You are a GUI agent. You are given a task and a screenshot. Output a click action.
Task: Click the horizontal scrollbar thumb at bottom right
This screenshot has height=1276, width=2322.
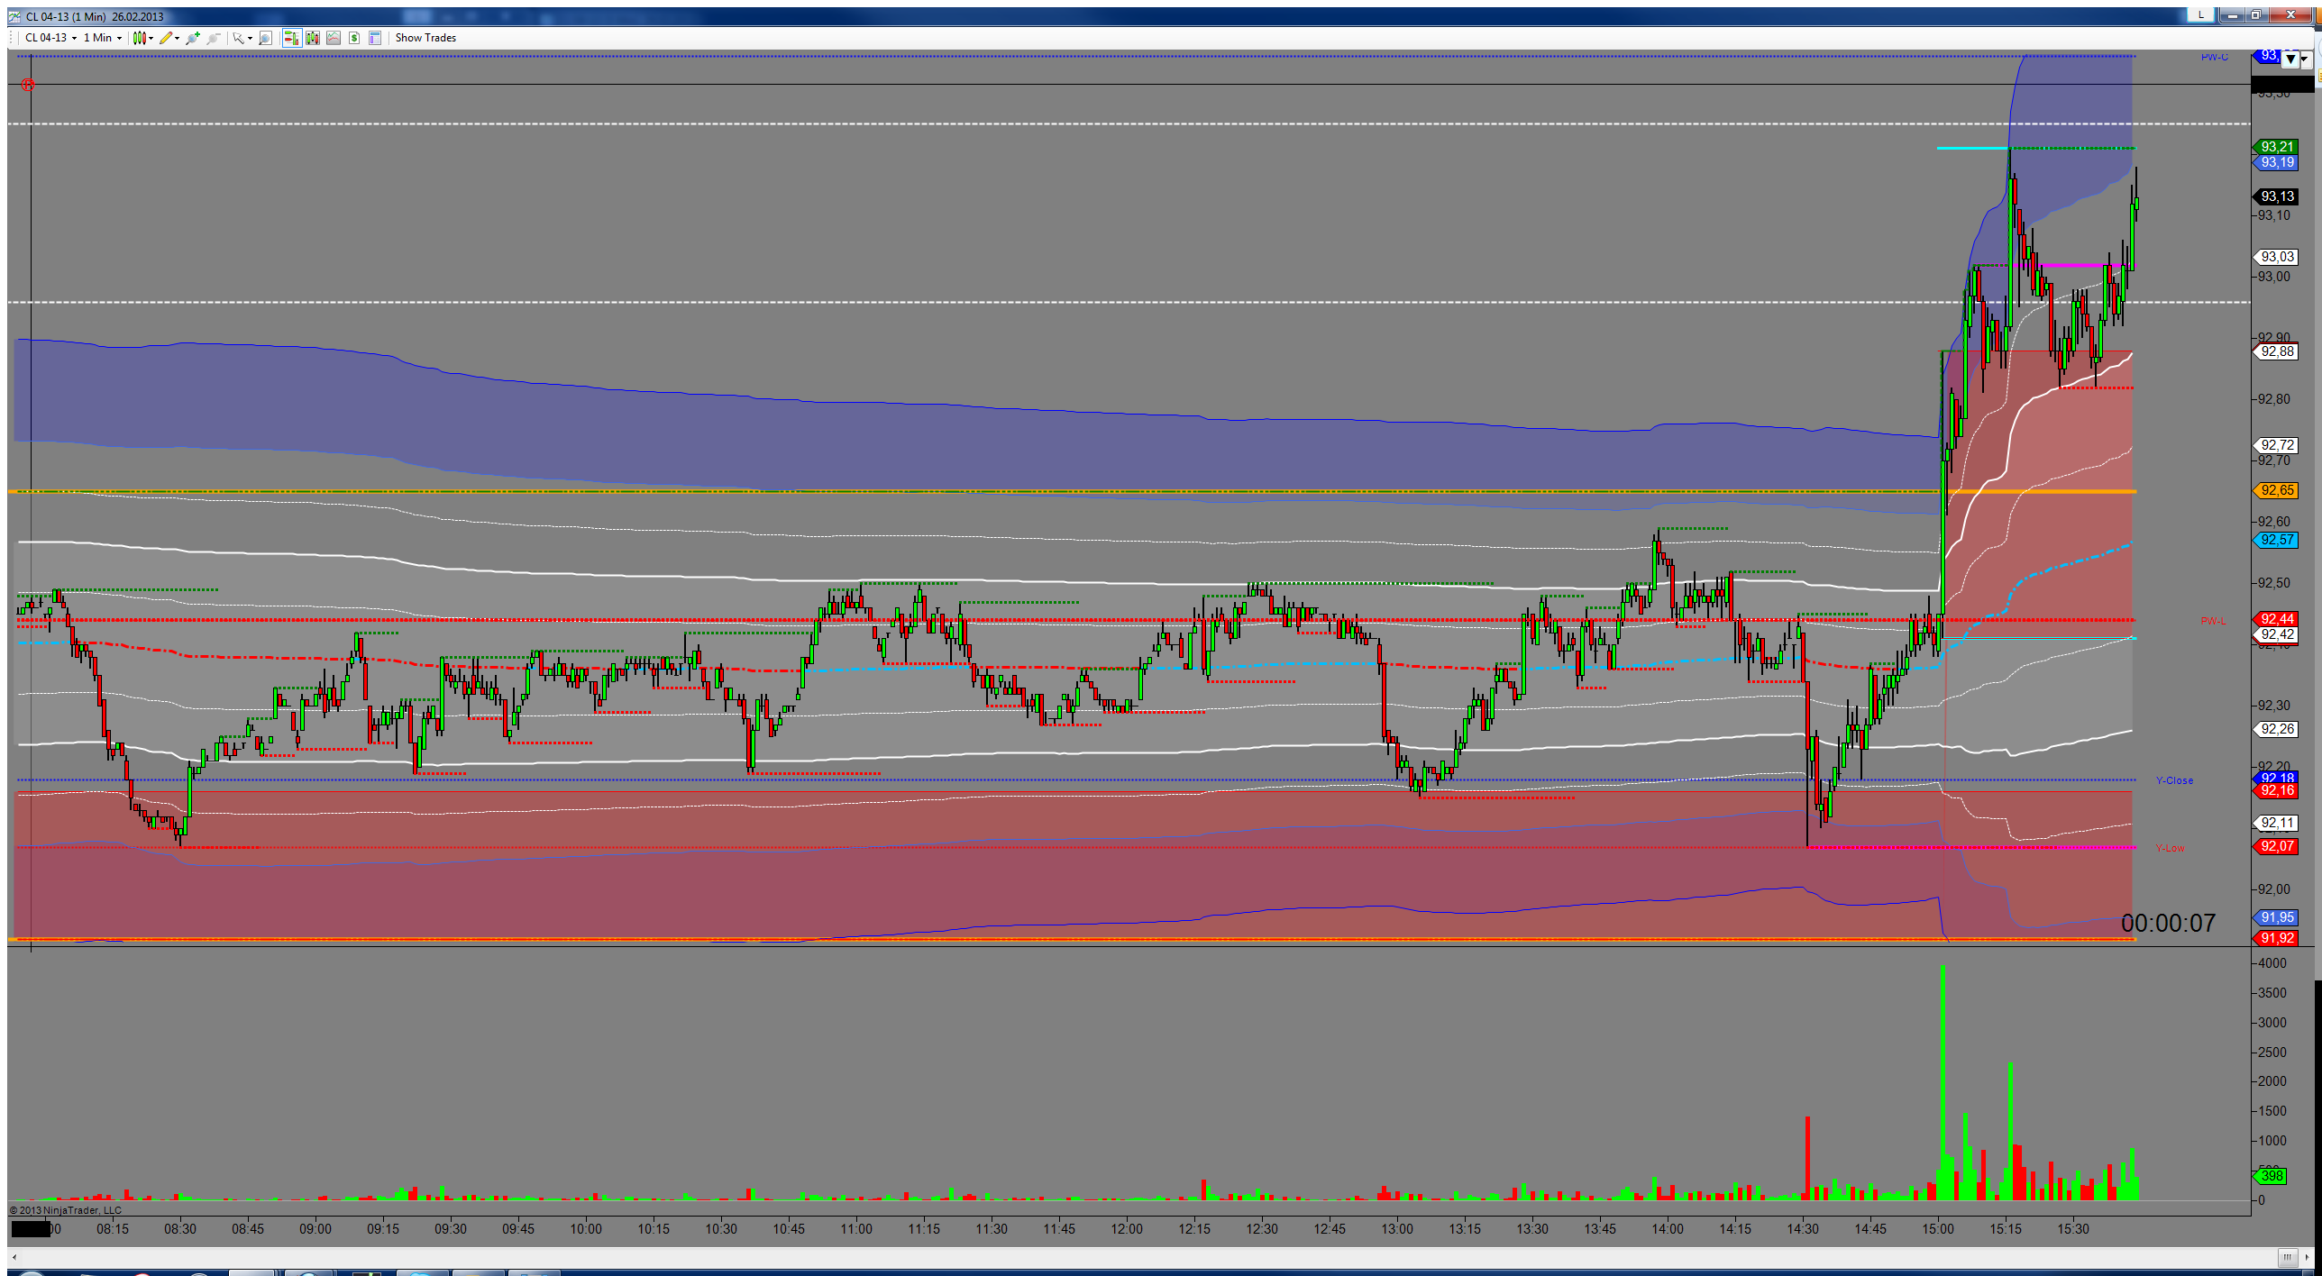pos(2288,1257)
